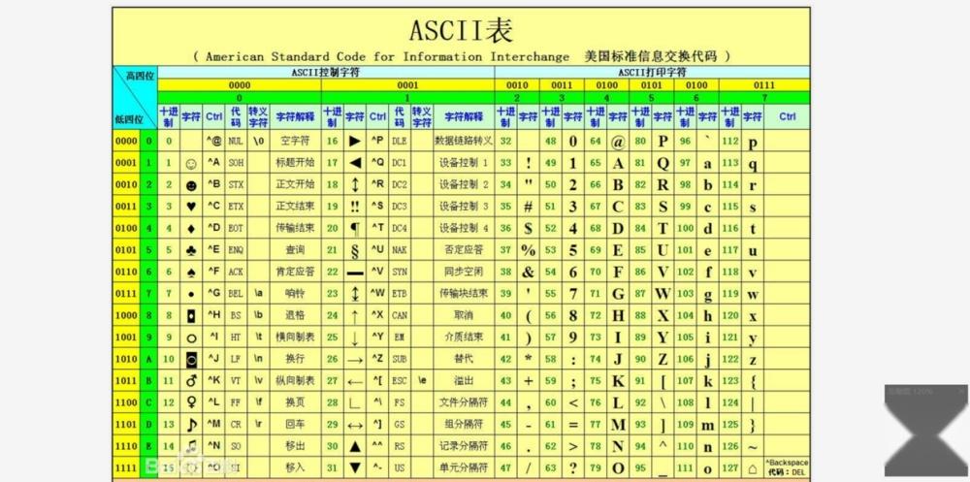Select the 'ENQ' code cell
Image resolution: width=970 pixels, height=482 pixels.
point(236,250)
